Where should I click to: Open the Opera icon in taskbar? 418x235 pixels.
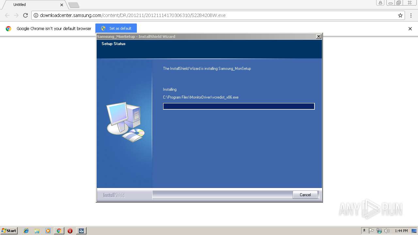click(x=70, y=231)
